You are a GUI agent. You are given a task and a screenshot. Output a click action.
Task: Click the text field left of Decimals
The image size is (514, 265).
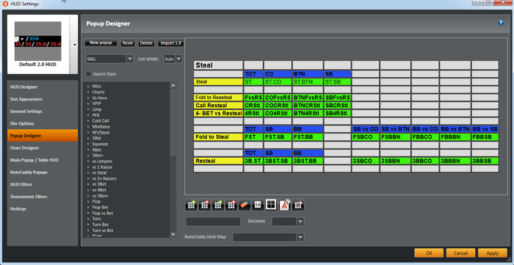coord(213,222)
